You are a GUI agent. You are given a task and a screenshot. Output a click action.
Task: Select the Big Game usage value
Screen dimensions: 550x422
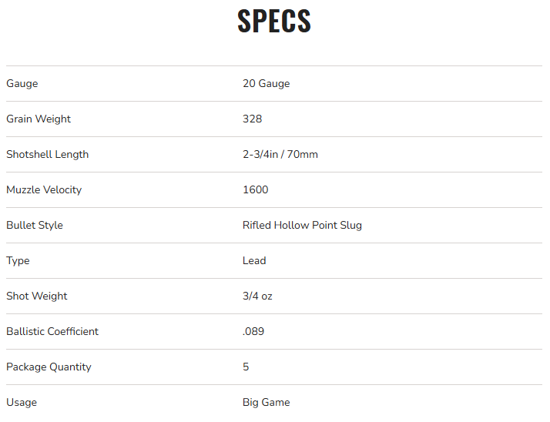266,402
